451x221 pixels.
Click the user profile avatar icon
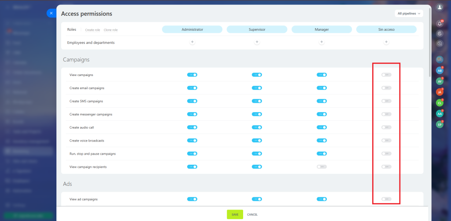(x=439, y=7)
